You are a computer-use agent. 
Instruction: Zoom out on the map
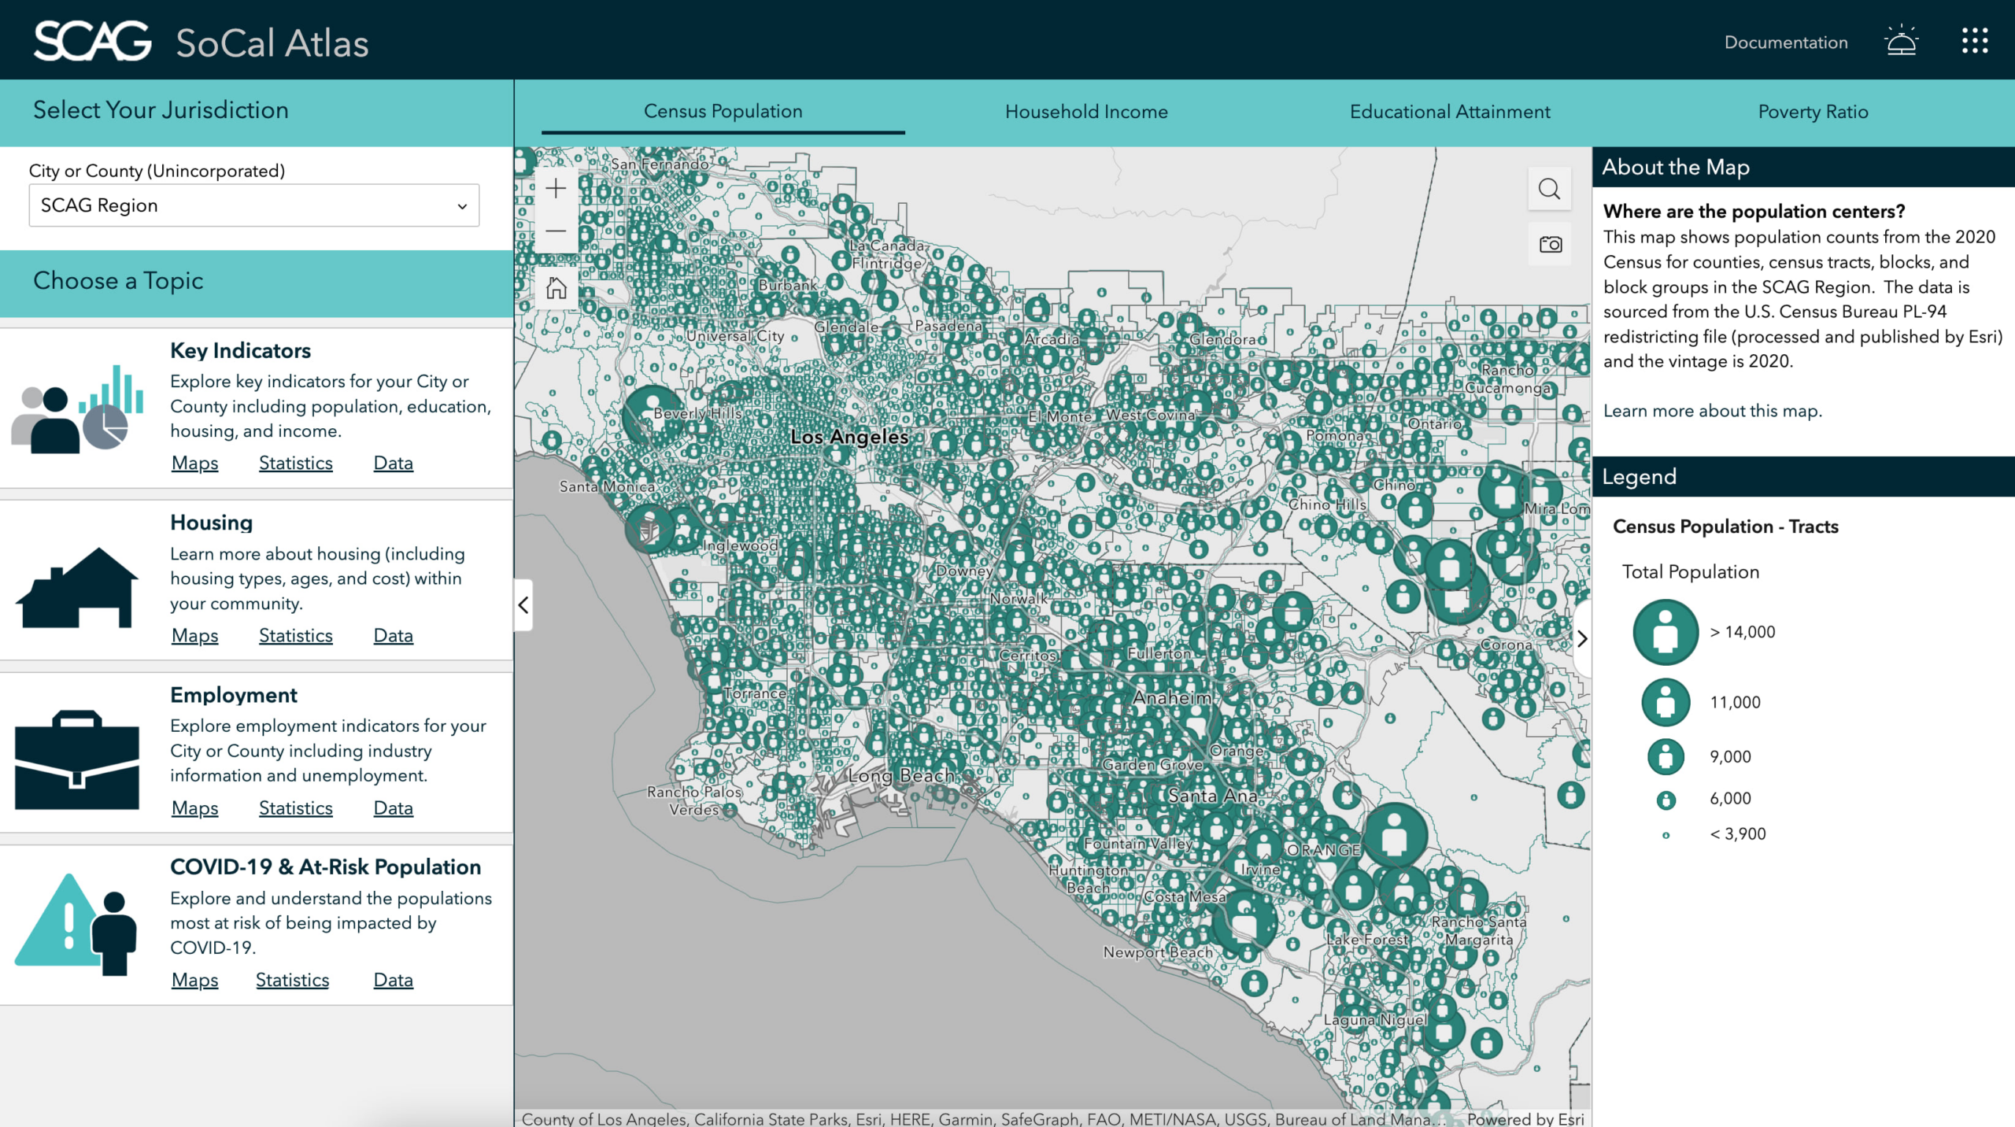click(x=556, y=231)
